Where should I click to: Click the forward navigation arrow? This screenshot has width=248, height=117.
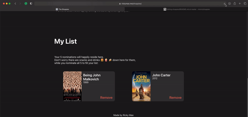point(20,4)
